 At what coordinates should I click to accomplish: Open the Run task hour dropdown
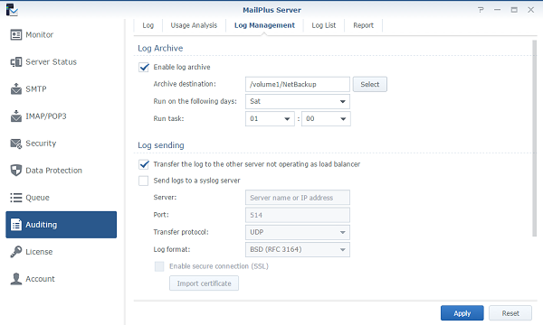(270, 119)
